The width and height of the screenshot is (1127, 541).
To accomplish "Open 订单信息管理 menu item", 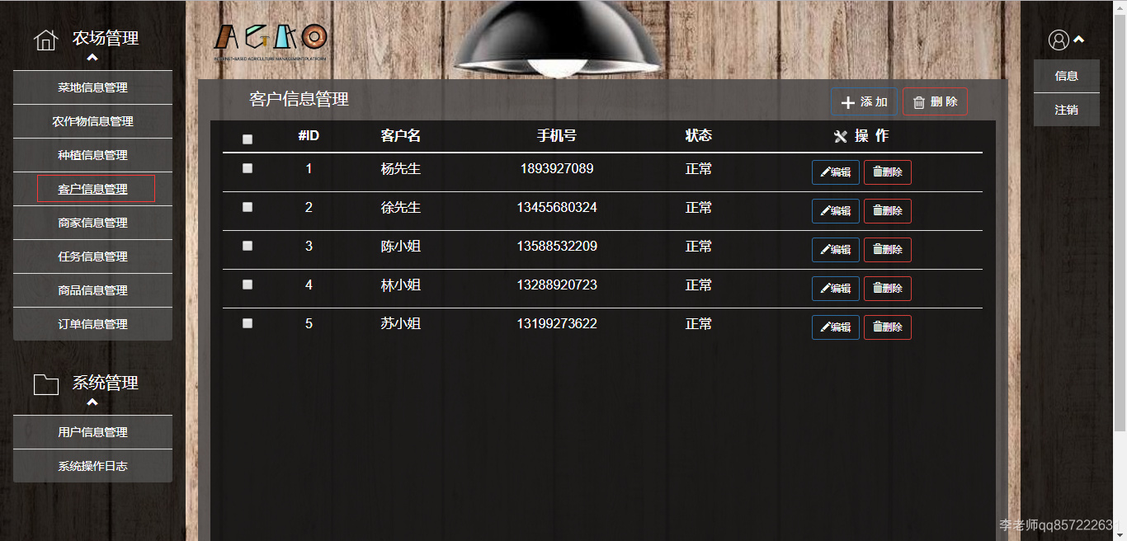I will point(92,324).
